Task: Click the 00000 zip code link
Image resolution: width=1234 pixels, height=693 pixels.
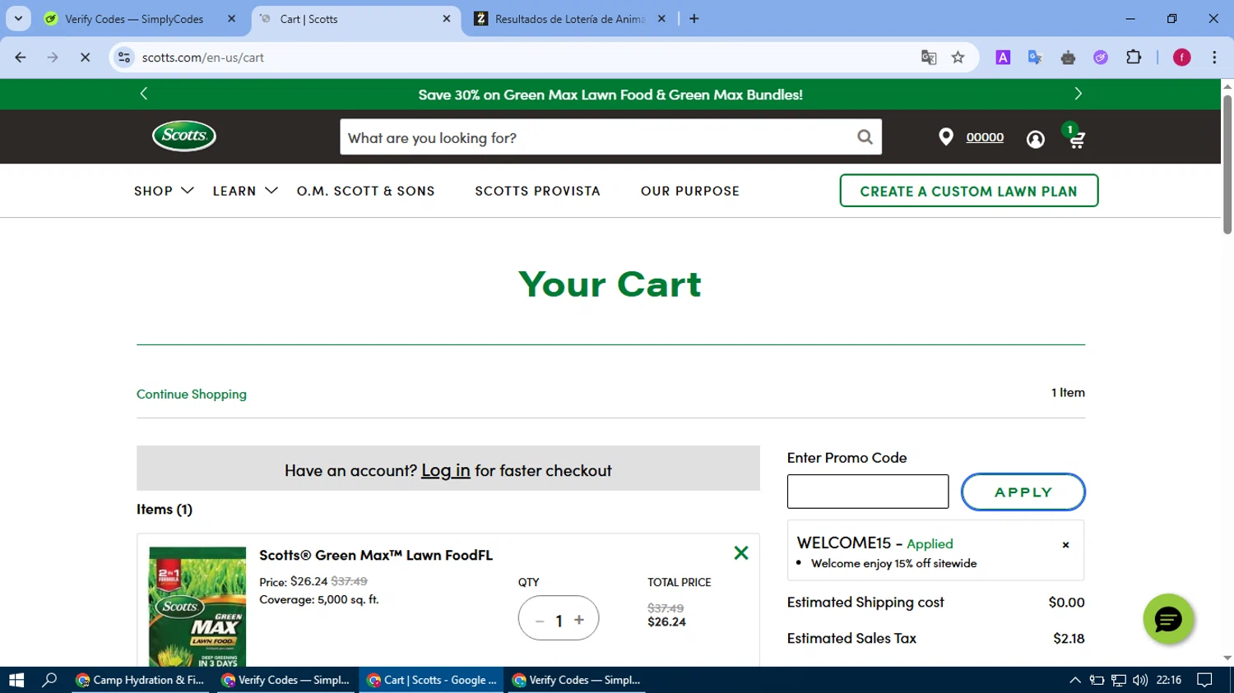Action: (985, 137)
